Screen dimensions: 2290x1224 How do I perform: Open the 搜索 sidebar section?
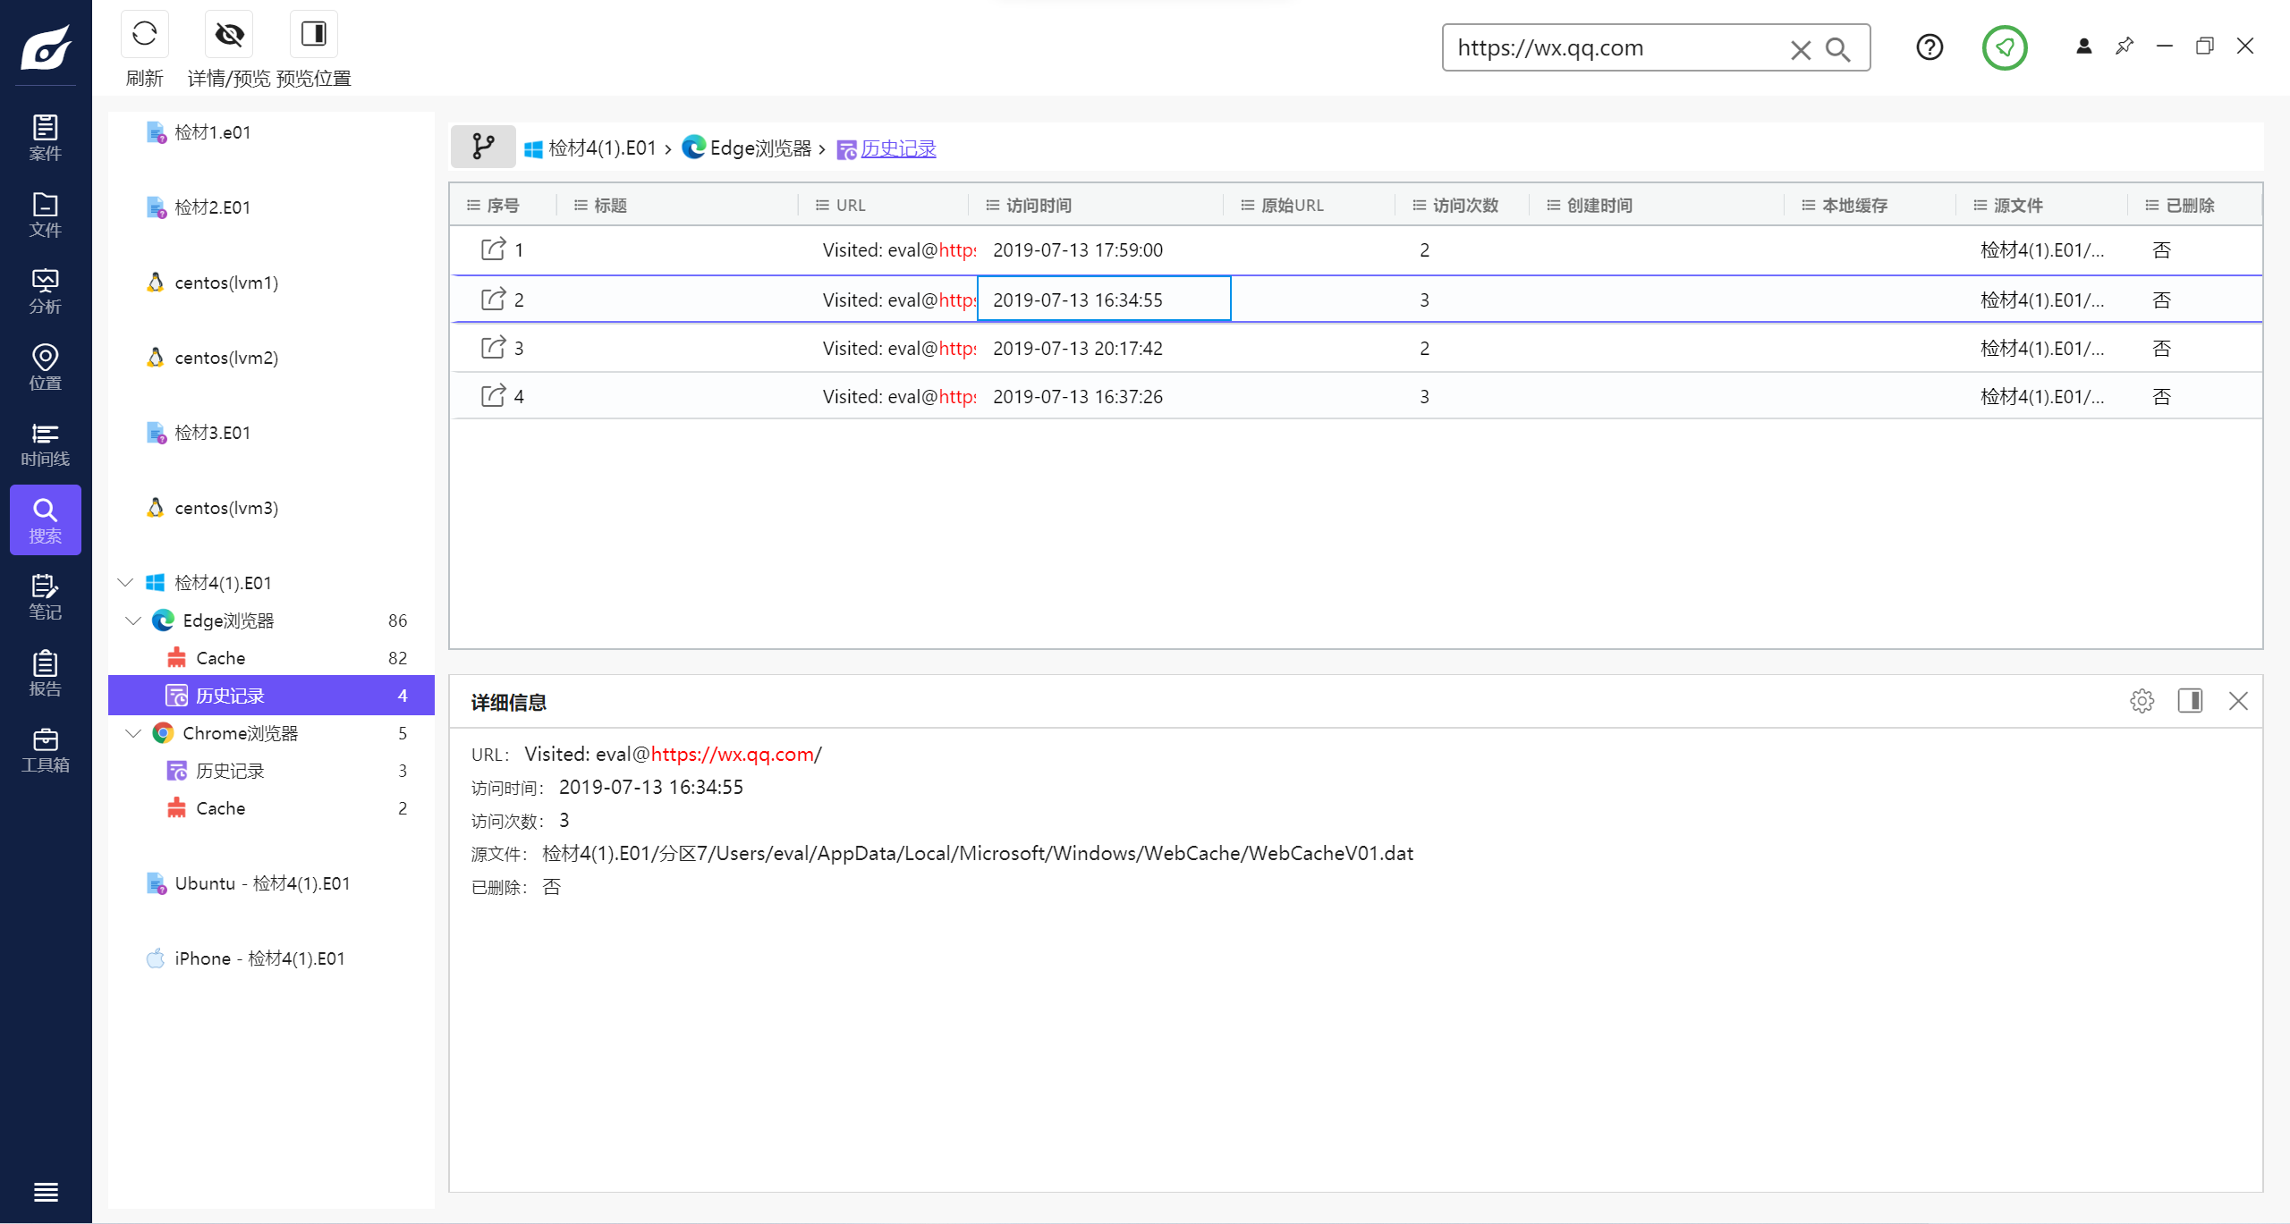pyautogui.click(x=45, y=520)
